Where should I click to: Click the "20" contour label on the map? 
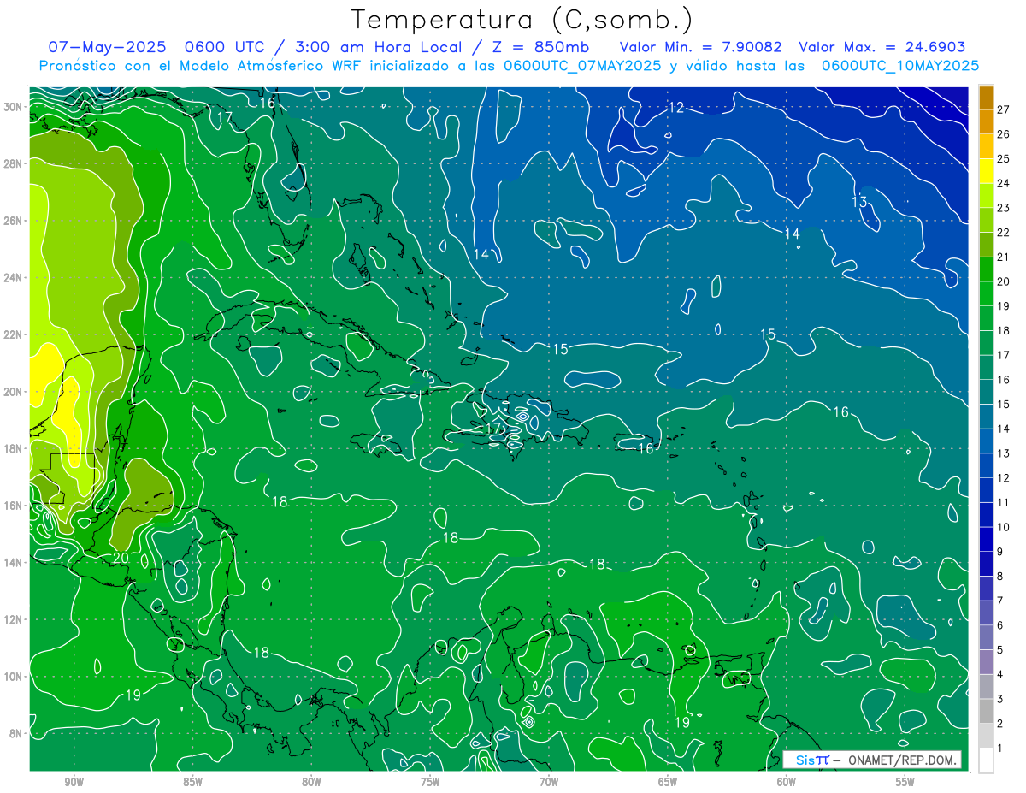[x=121, y=558]
